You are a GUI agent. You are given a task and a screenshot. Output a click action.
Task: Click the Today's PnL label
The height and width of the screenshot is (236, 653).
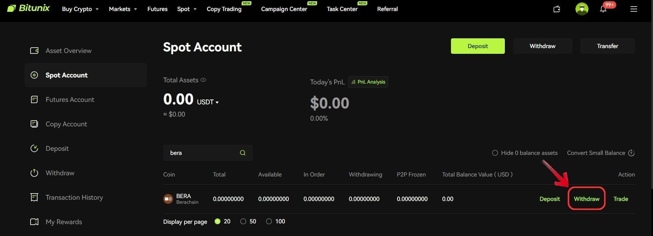click(327, 82)
